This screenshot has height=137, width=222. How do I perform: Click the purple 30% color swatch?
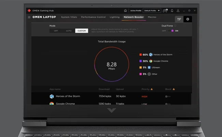[141, 61]
